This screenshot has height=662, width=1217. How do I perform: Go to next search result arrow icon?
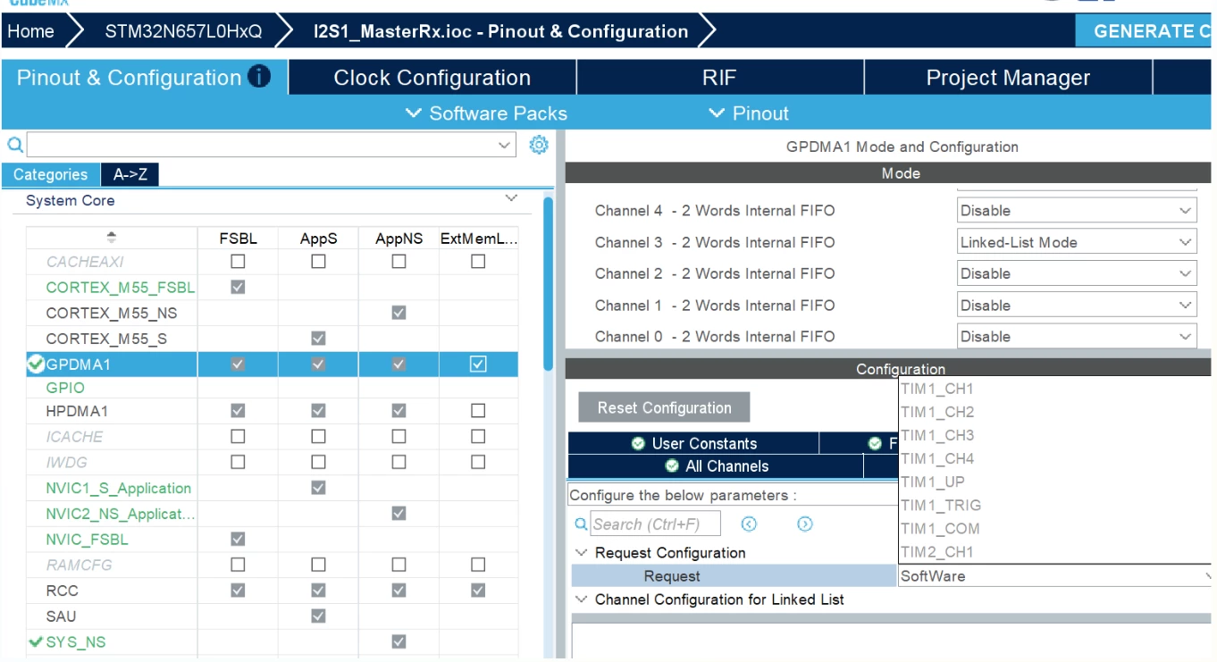[805, 524]
